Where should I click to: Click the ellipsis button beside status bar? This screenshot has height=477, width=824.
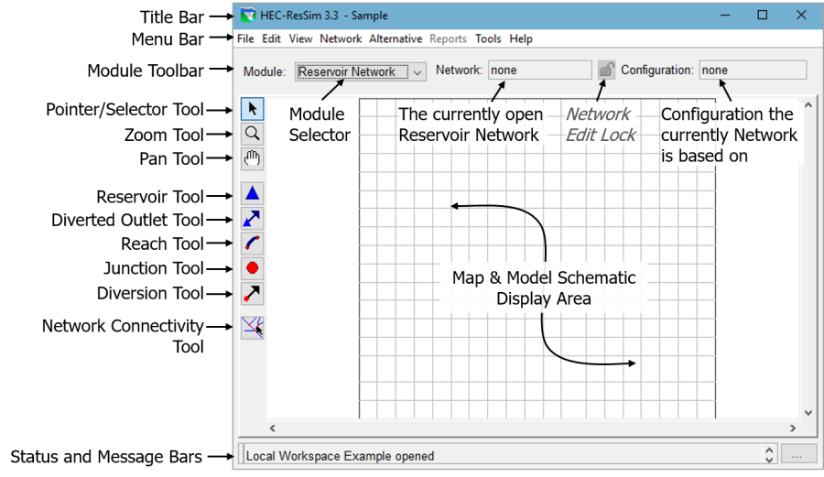[797, 455]
